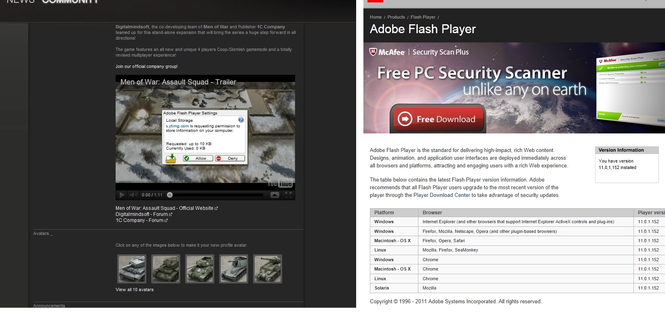
Task: Deny the Flash storage request
Action: 230,158
